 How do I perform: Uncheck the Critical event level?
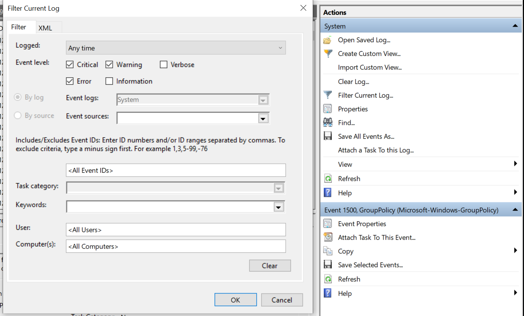pyautogui.click(x=69, y=64)
